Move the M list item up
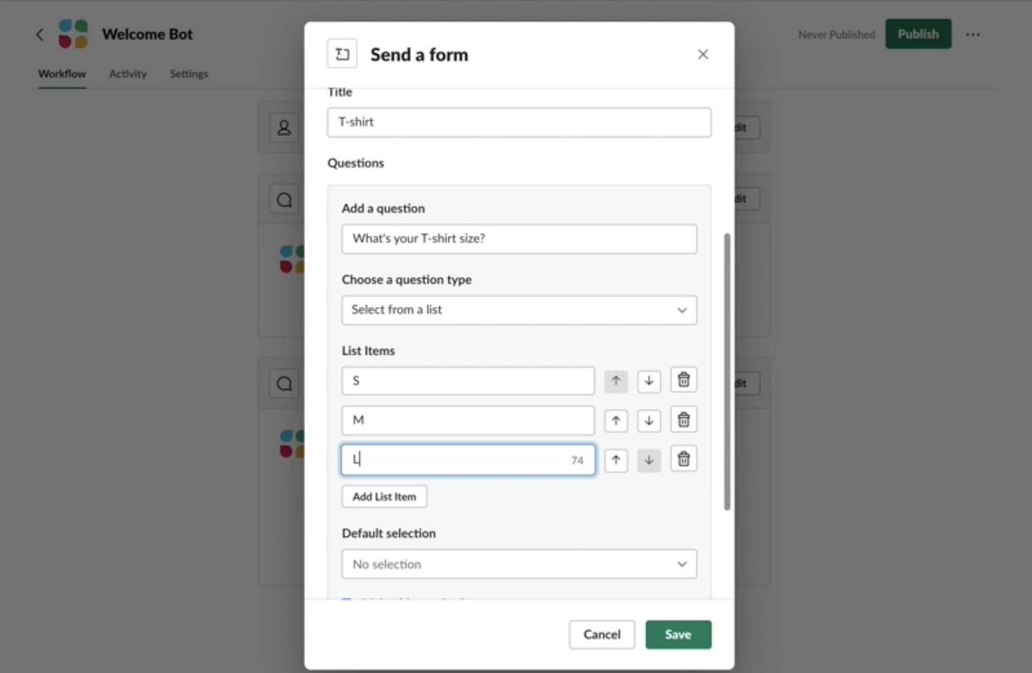 point(616,421)
